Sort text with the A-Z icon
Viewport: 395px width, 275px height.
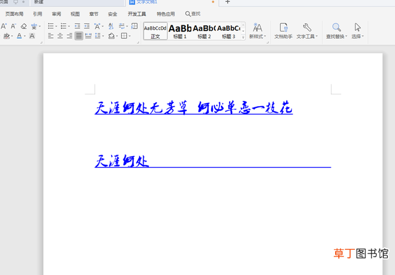111,26
